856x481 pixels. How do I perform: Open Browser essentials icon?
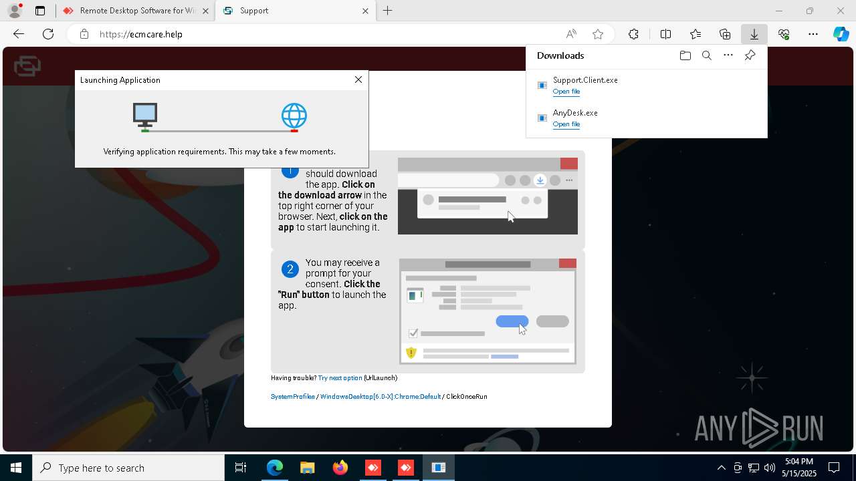point(784,34)
